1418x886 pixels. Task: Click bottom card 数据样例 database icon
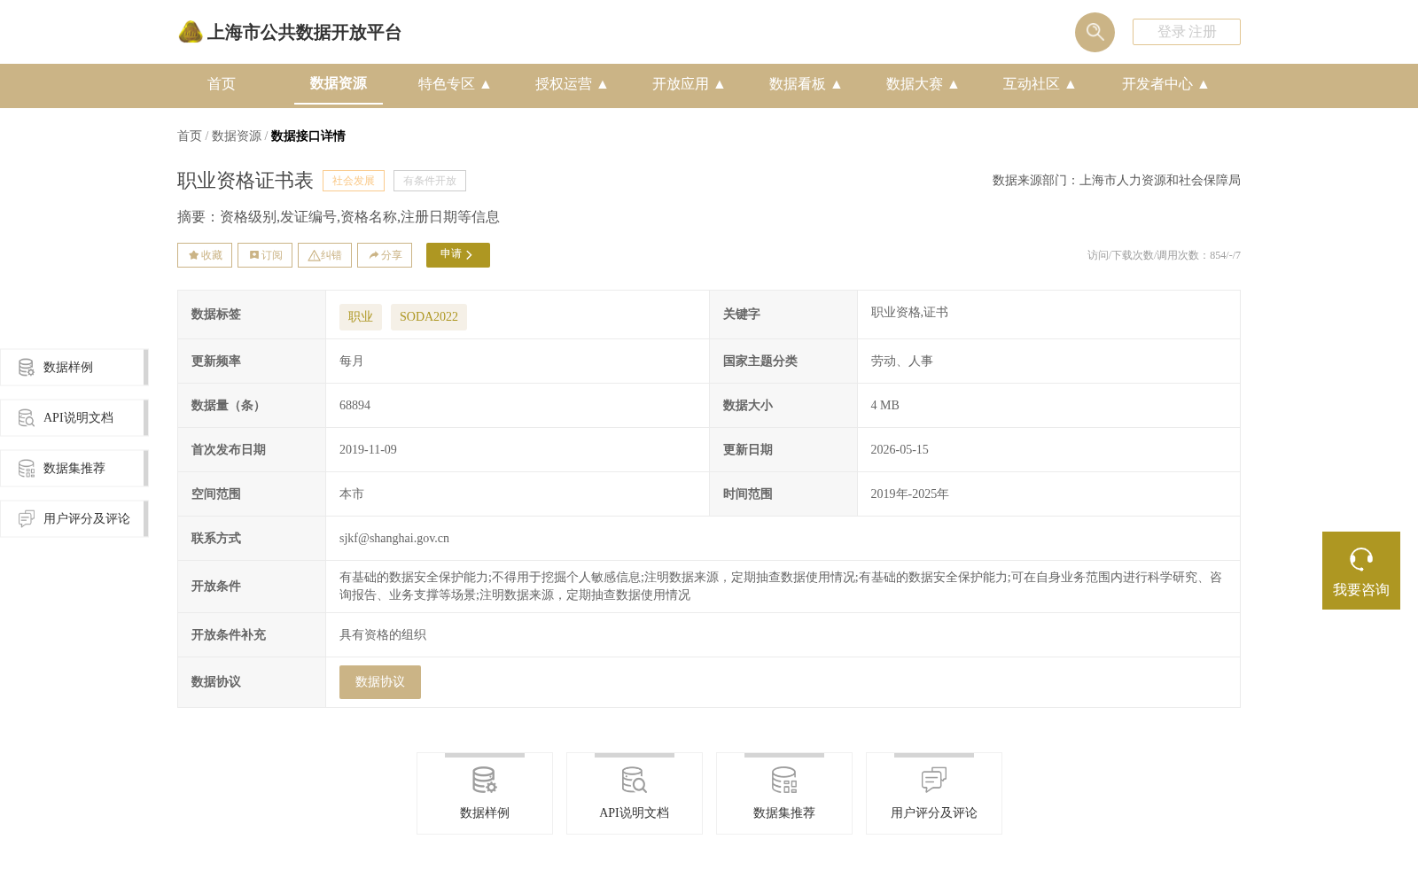tap(485, 780)
